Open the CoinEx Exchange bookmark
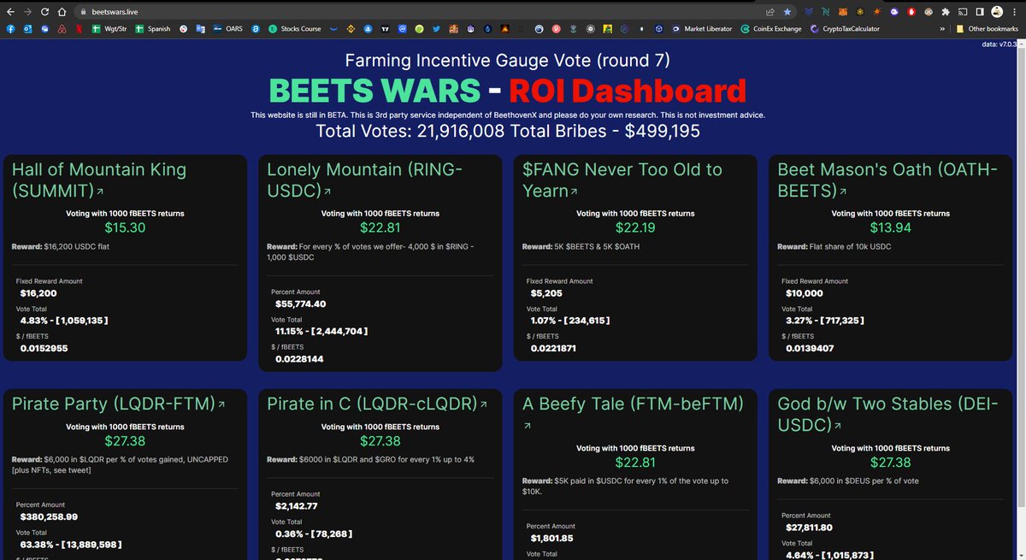The width and height of the screenshot is (1026, 560). click(772, 29)
